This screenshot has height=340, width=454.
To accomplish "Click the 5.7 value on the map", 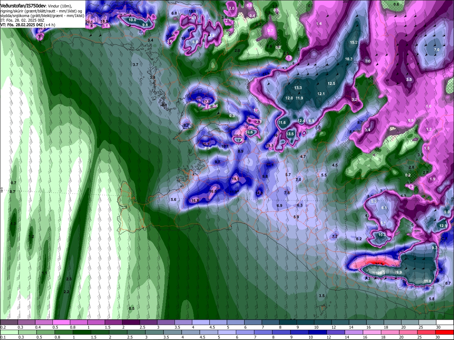I will pos(288,175).
